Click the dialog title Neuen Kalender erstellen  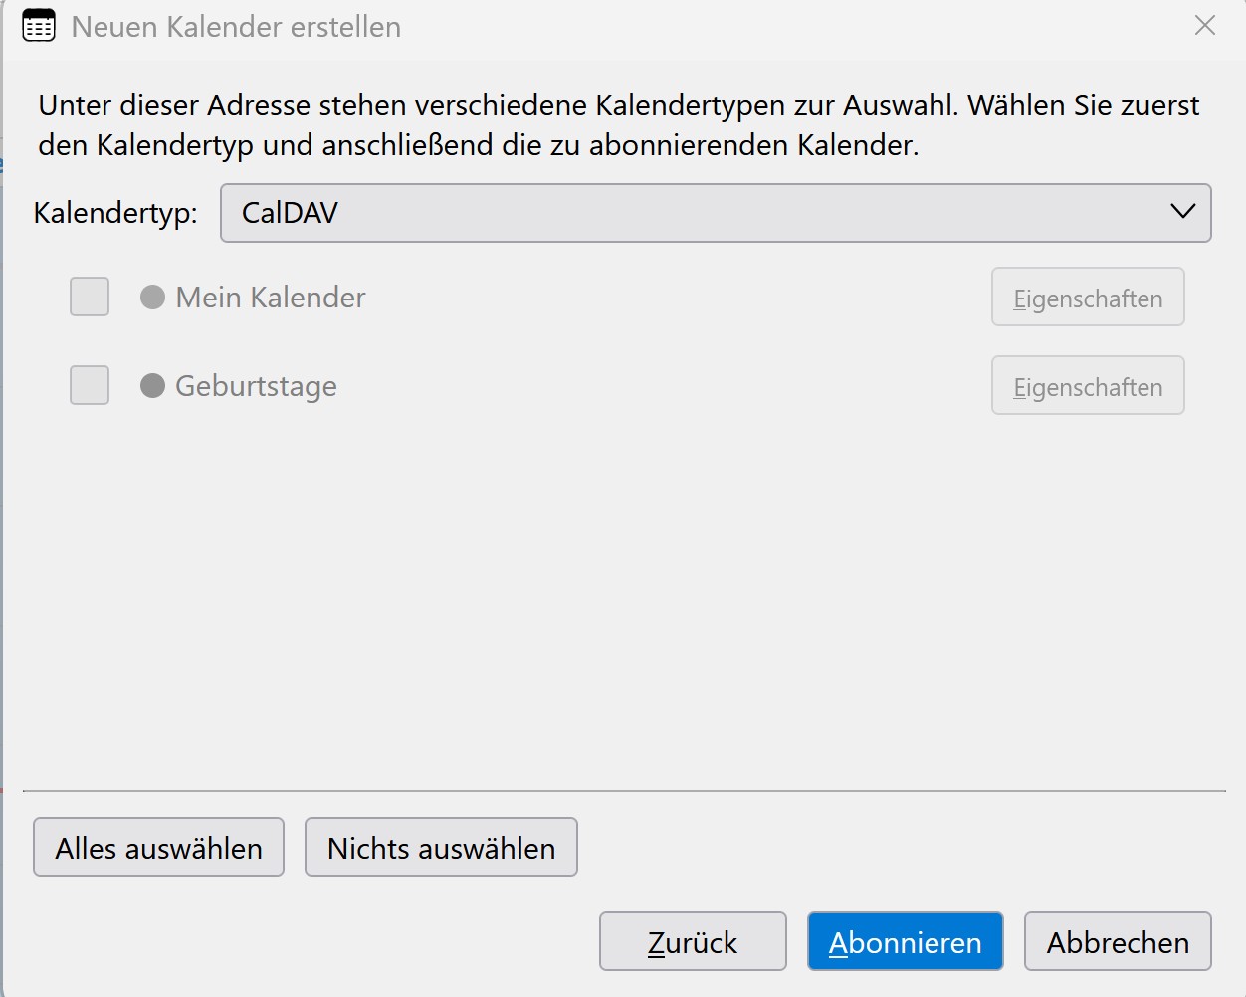tap(236, 27)
